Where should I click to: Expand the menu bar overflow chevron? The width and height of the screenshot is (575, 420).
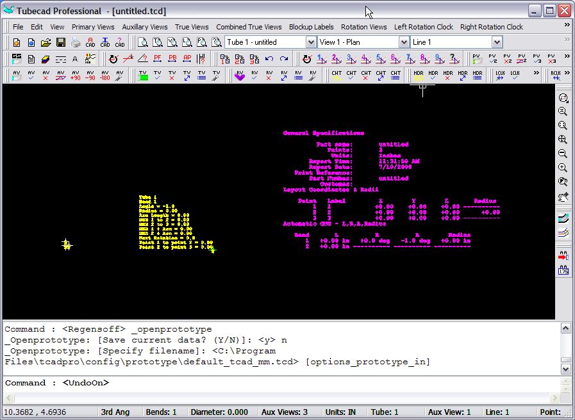[567, 25]
